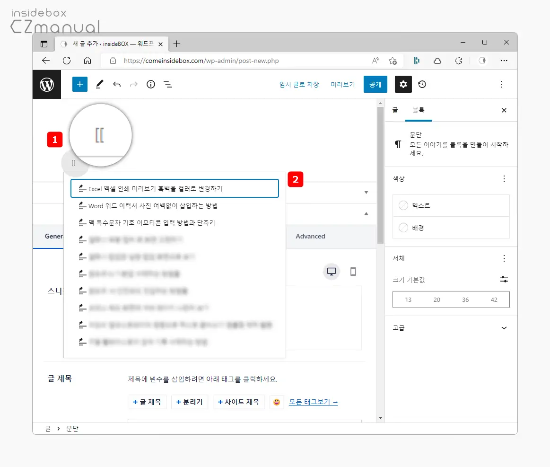Toggle the settings gear sidebar
This screenshot has height=467, width=550.
[403, 84]
